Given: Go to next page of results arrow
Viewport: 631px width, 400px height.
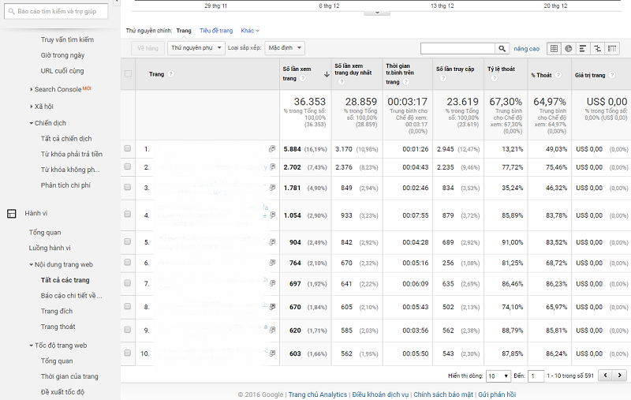Looking at the screenshot, I should pos(619,376).
